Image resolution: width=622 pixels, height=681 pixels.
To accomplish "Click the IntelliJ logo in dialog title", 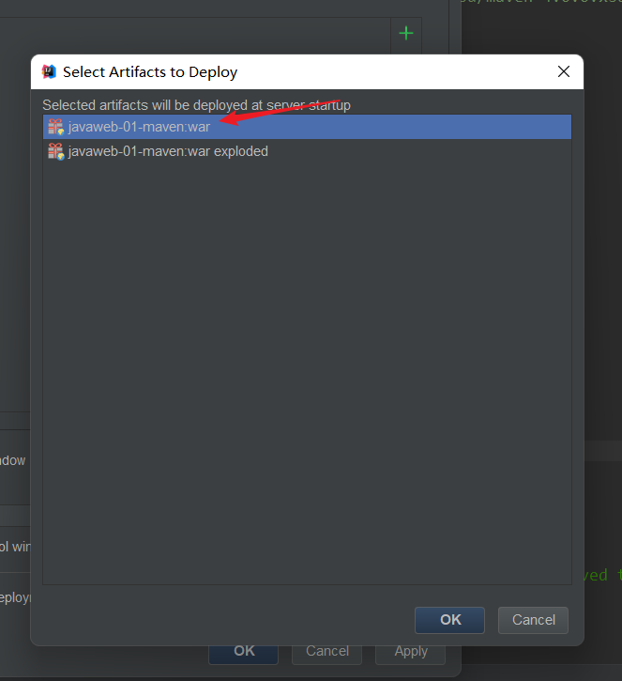I will coord(49,71).
